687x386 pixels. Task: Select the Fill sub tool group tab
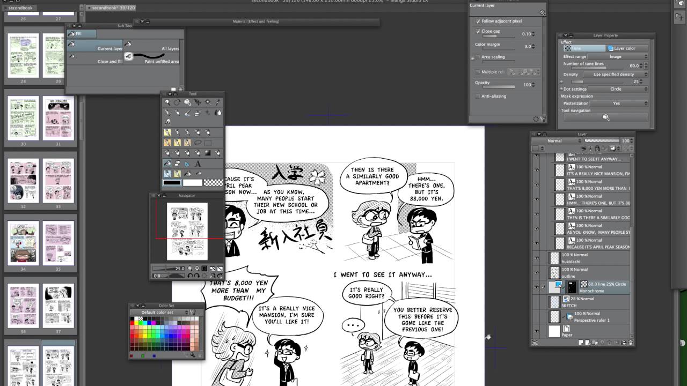point(82,33)
